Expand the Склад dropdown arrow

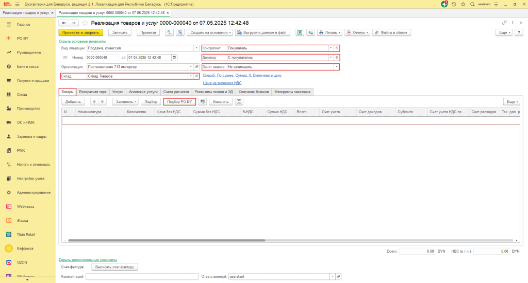pos(191,76)
